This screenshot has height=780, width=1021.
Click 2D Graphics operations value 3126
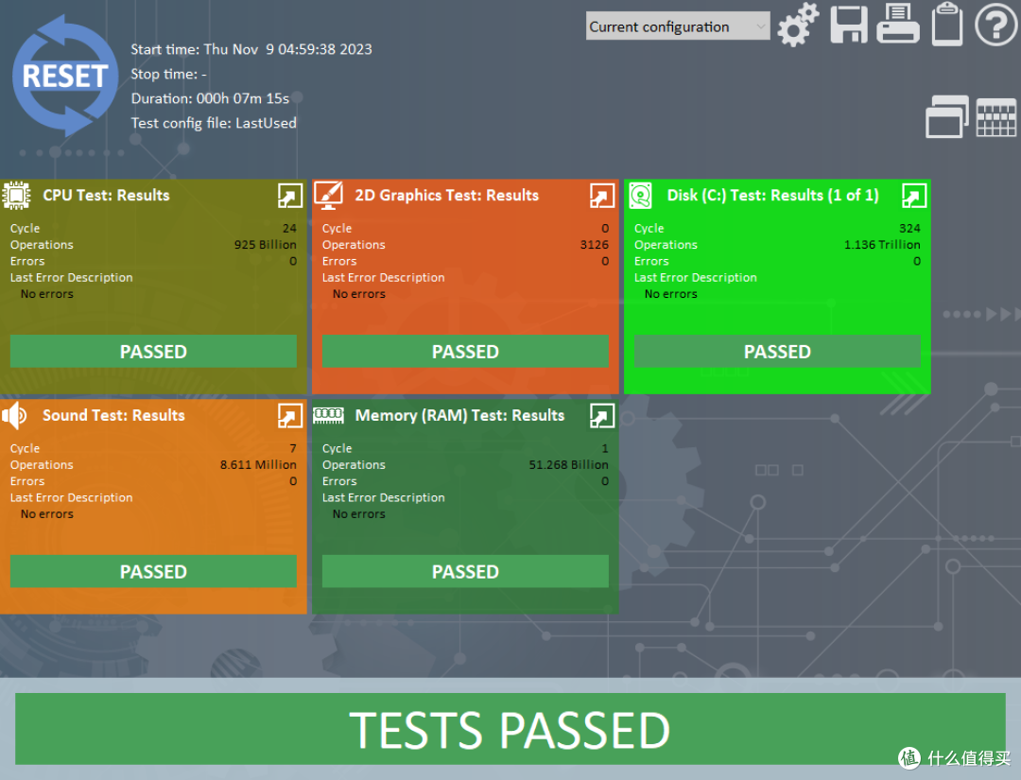pyautogui.click(x=595, y=245)
